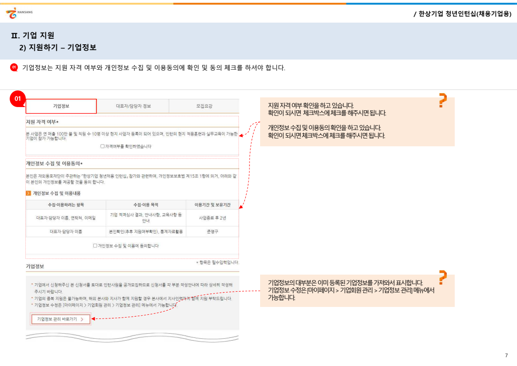Image resolution: width=517 pixels, height=366 pixels.
Task: Select the 사업종료 후 2년 table cell
Action: click(x=212, y=217)
